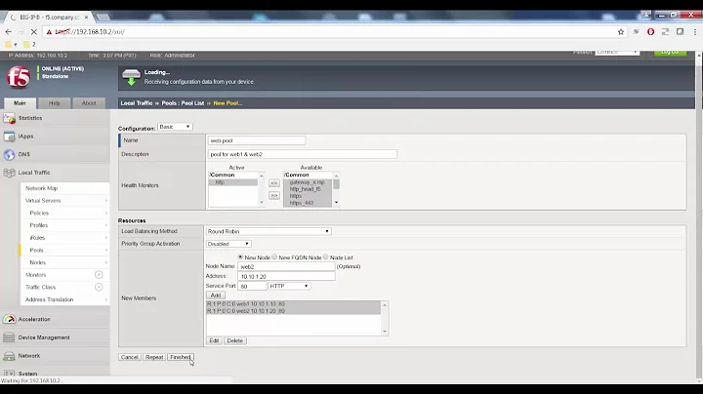Viewport: 703px width, 394px height.
Task: Click the plus icon next to Monitors
Action: (99, 274)
